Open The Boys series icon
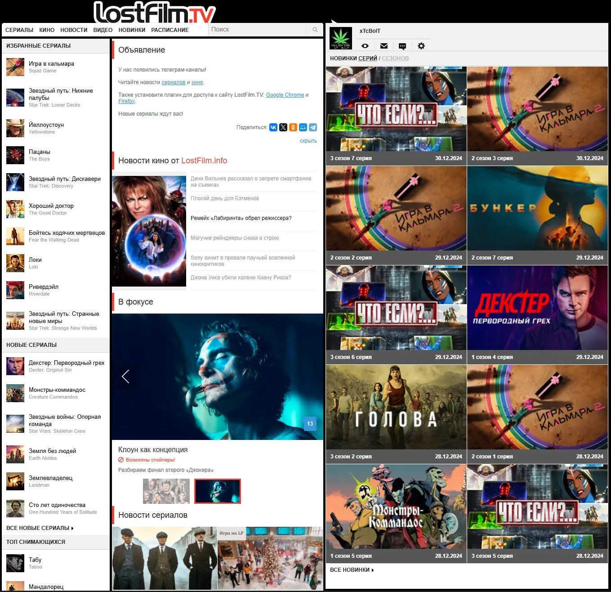This screenshot has width=611, height=592. click(15, 155)
